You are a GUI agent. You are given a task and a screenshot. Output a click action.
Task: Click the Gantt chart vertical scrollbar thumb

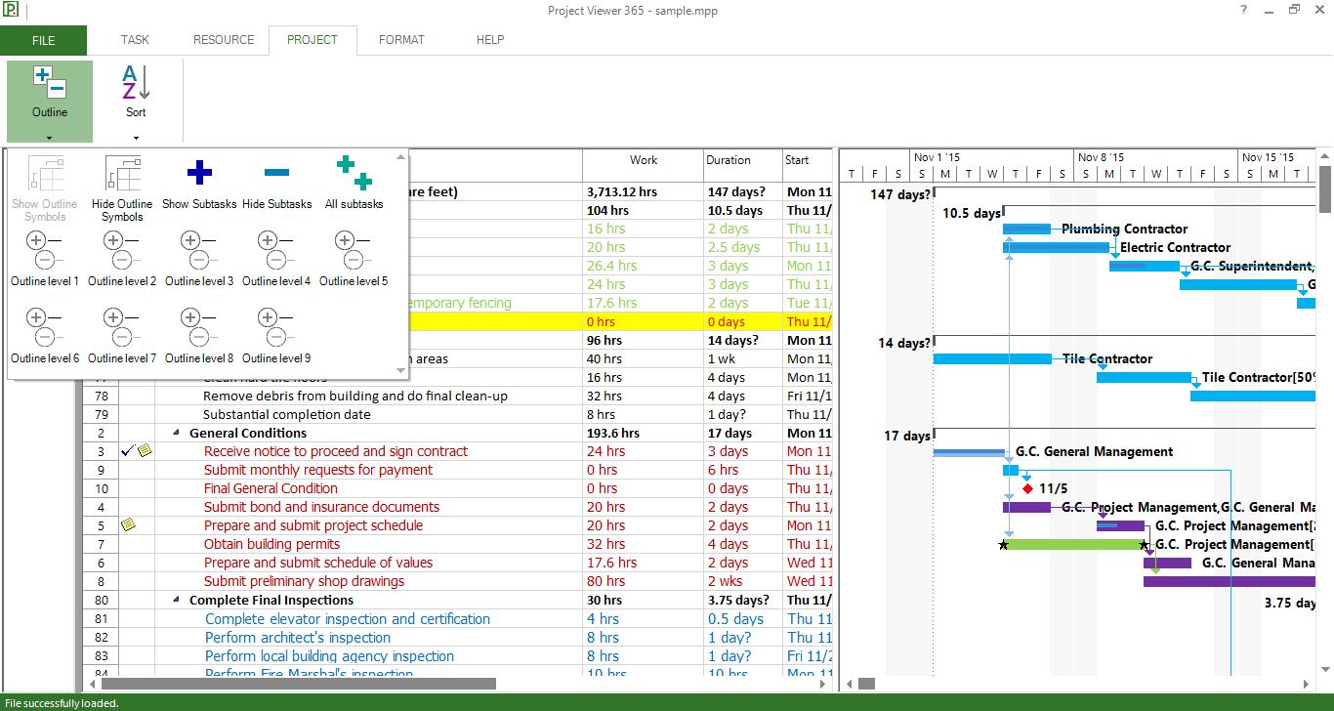click(1325, 189)
